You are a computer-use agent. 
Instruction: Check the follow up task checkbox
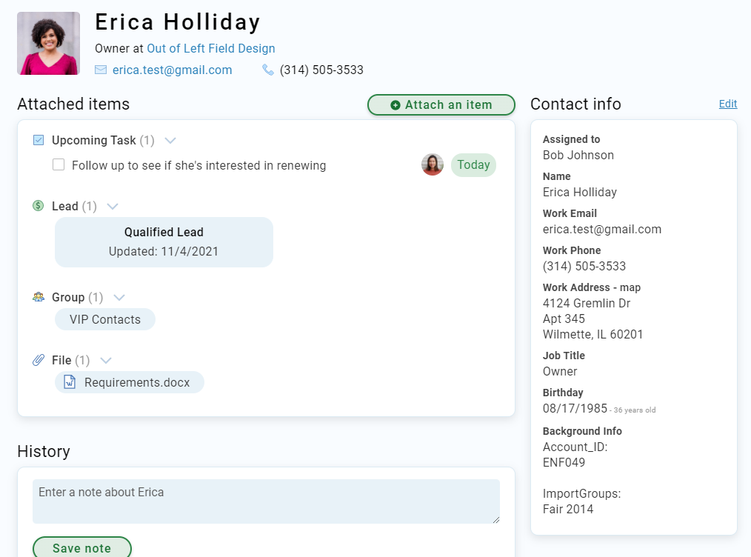coord(59,165)
